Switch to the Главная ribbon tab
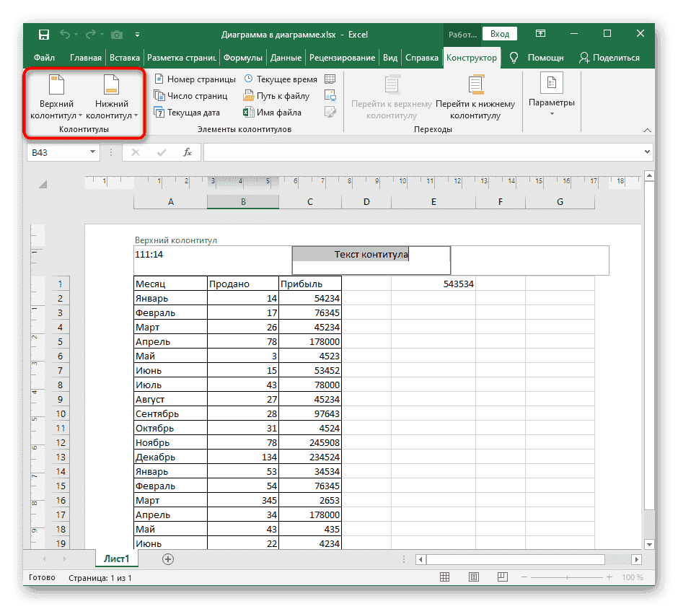Image resolution: width=678 pixels, height=609 pixels. pos(85,58)
